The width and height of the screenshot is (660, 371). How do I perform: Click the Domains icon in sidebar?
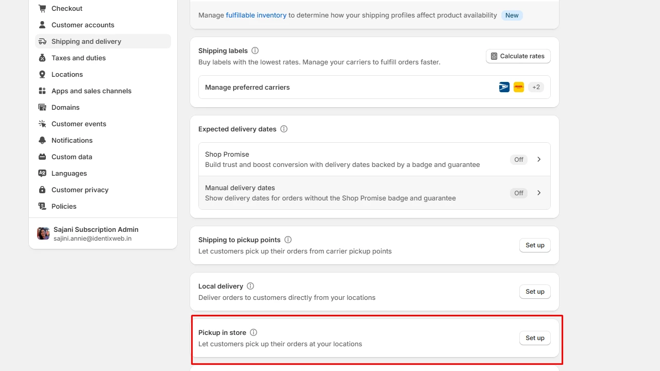(x=42, y=107)
